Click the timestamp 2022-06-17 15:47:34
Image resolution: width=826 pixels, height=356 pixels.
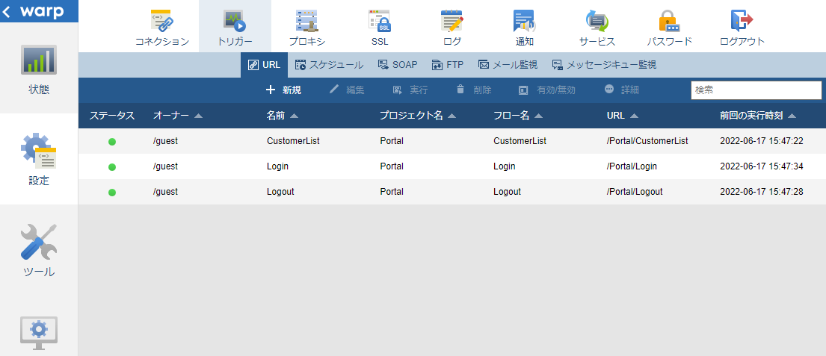761,166
